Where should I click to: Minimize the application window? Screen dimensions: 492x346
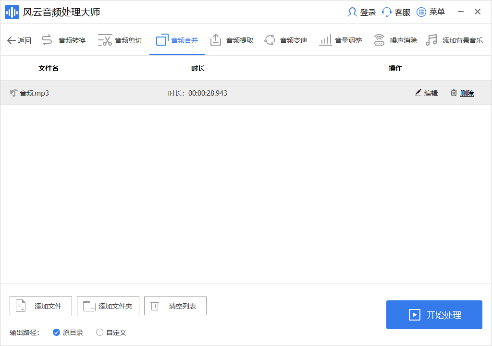pyautogui.click(x=461, y=12)
